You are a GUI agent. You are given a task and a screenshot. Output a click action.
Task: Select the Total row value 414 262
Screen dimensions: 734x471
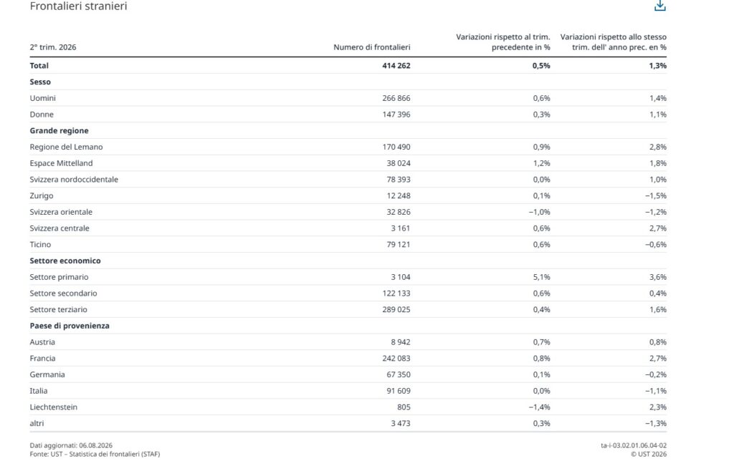pos(396,66)
